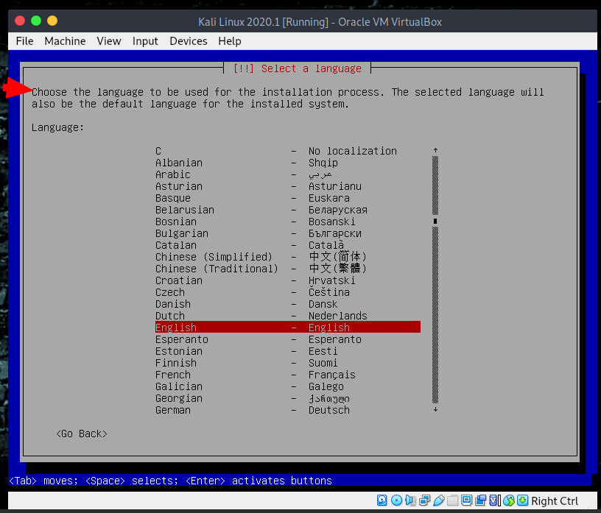Select Bosnian from the language list
The width and height of the screenshot is (601, 513).
coord(288,222)
